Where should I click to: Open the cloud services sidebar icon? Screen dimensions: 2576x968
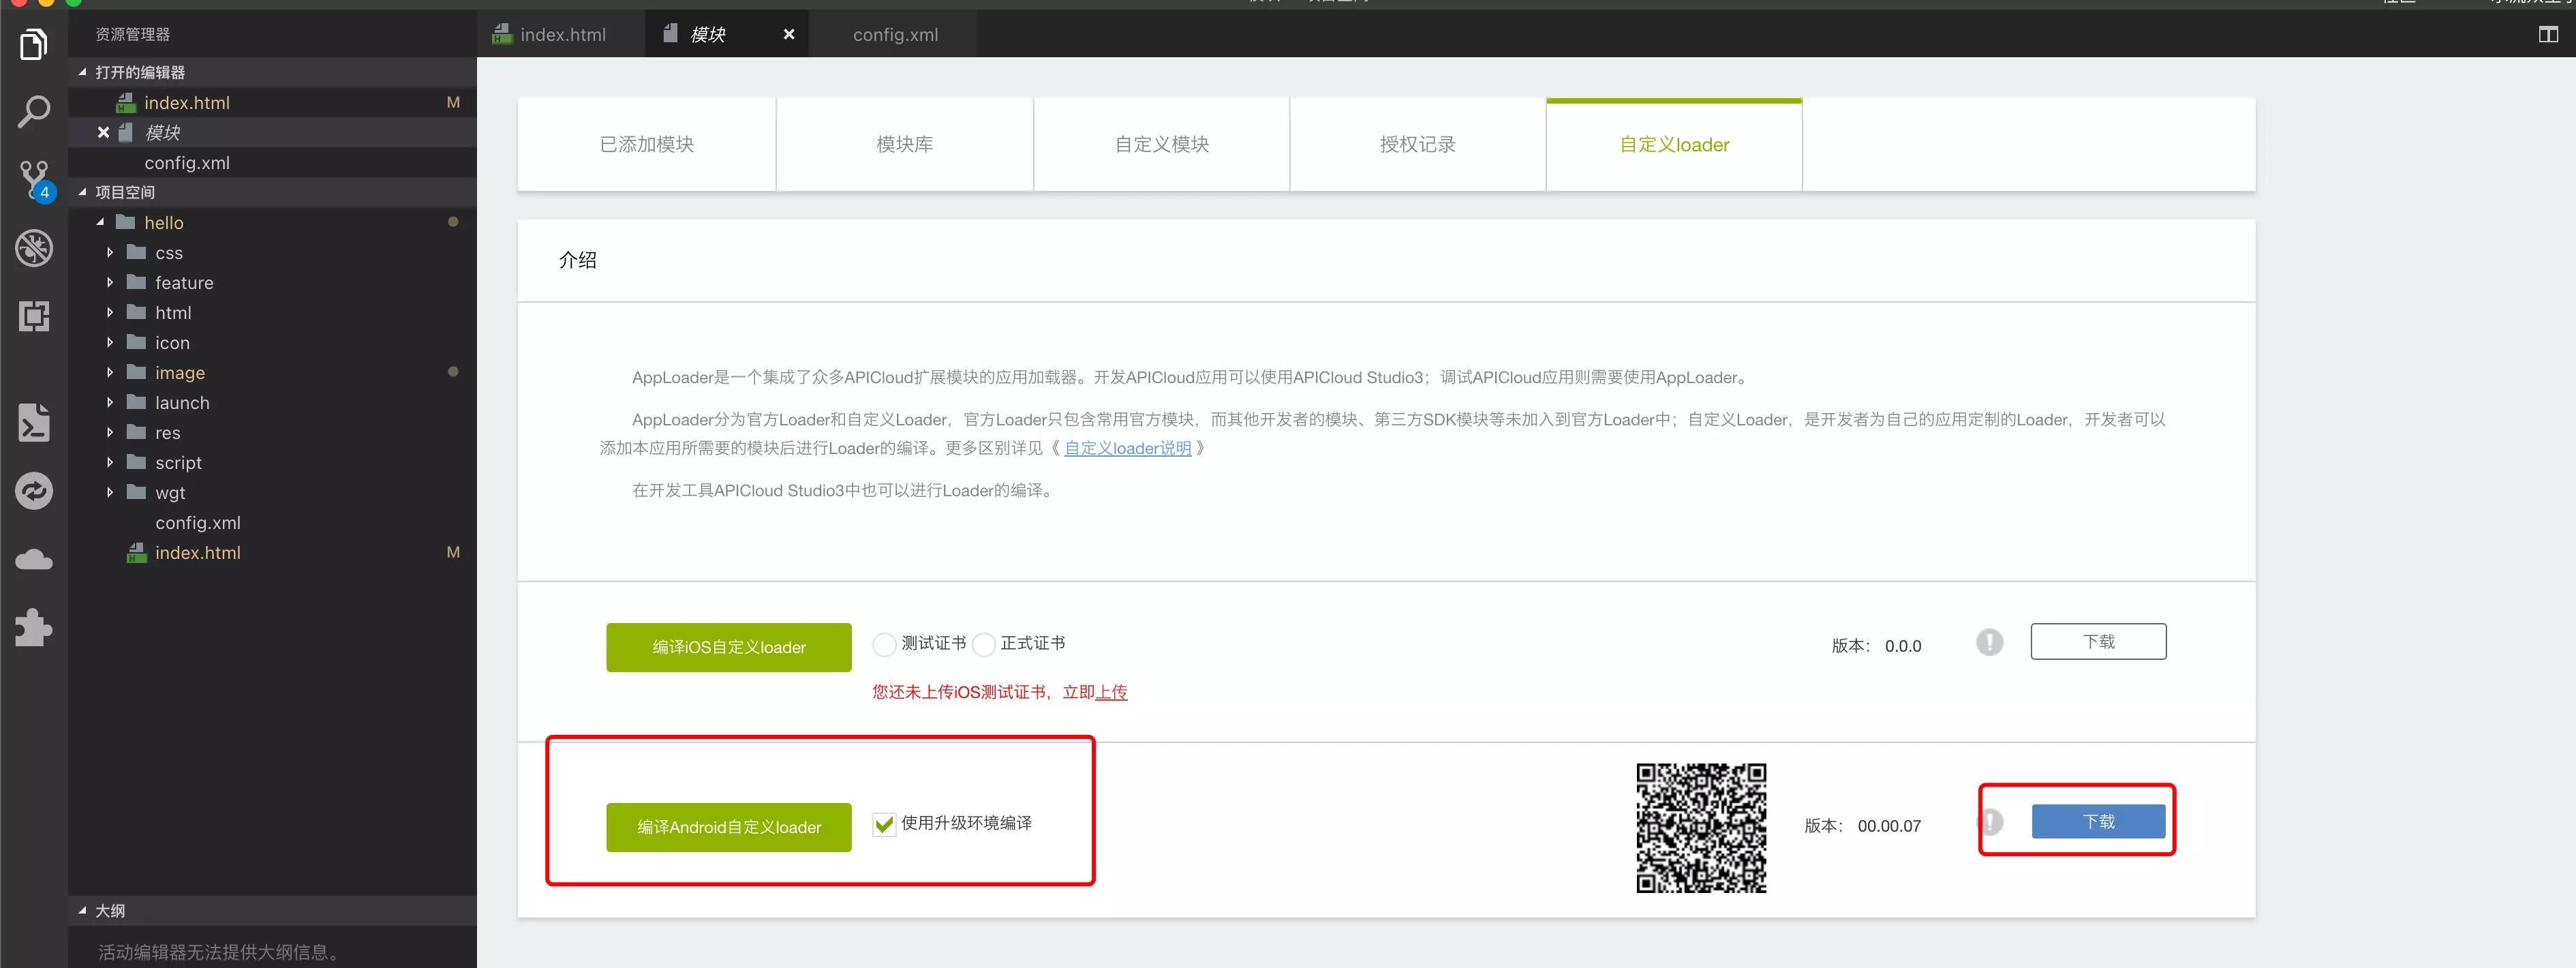[x=35, y=558]
